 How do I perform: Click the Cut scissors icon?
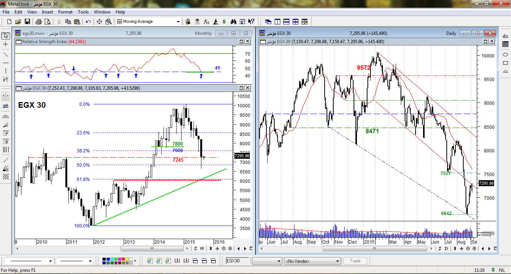(59, 21)
